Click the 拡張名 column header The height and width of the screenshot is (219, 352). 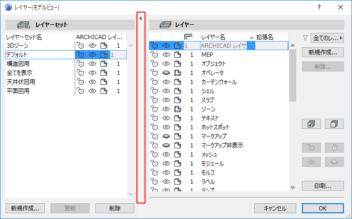[x=272, y=37]
